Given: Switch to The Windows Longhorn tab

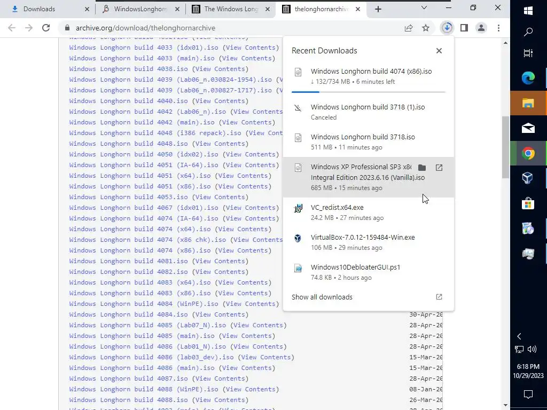Looking at the screenshot, I should coord(231,10).
